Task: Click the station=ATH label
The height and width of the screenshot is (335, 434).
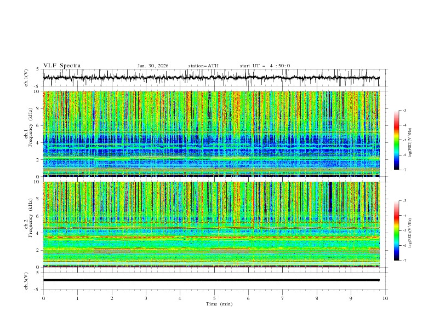Action: click(203, 66)
